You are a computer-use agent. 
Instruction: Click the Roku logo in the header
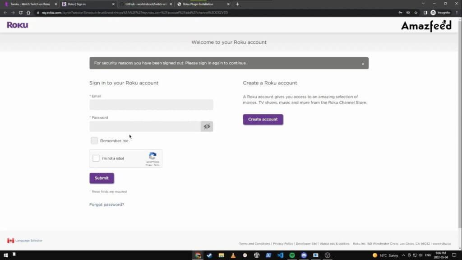(x=18, y=25)
